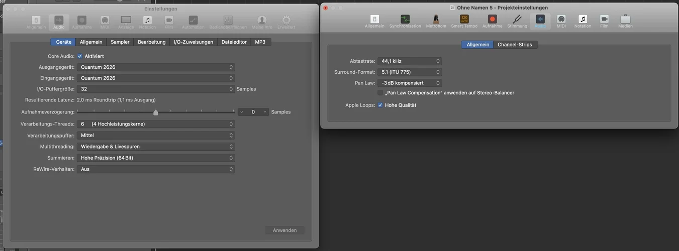
Task: Expand the Abtastrate dropdown
Action: tap(410, 61)
